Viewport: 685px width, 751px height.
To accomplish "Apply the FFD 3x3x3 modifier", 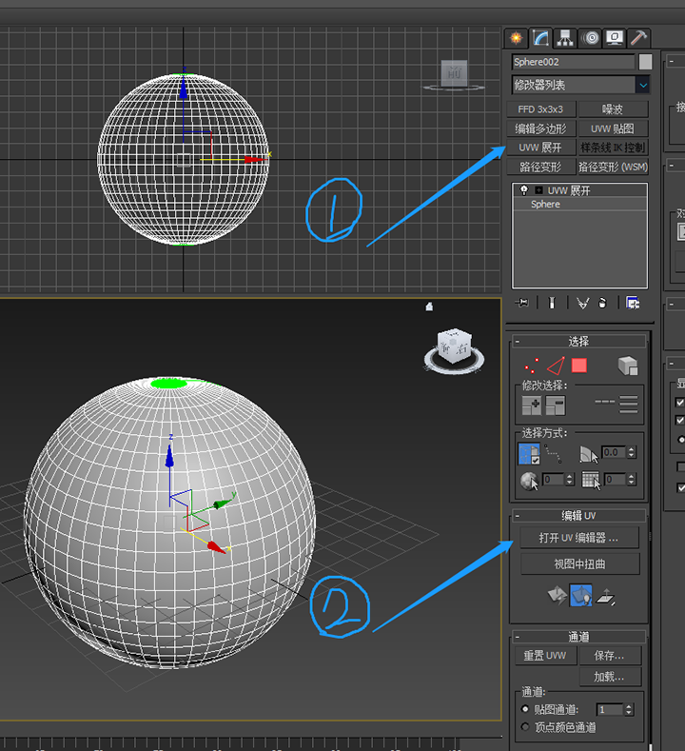I will point(541,109).
